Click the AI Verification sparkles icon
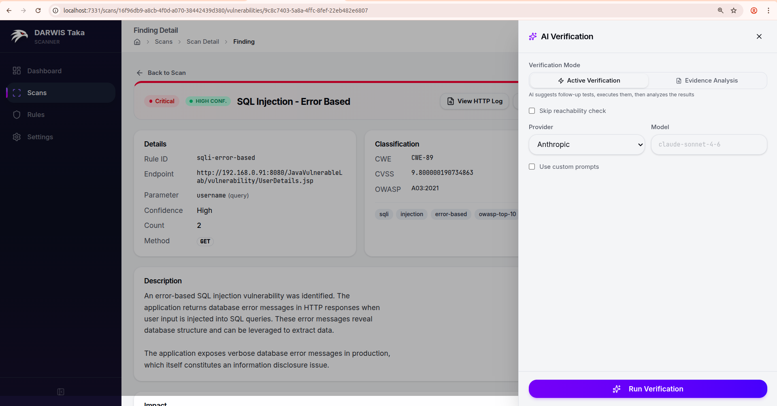This screenshot has width=777, height=406. (x=532, y=36)
